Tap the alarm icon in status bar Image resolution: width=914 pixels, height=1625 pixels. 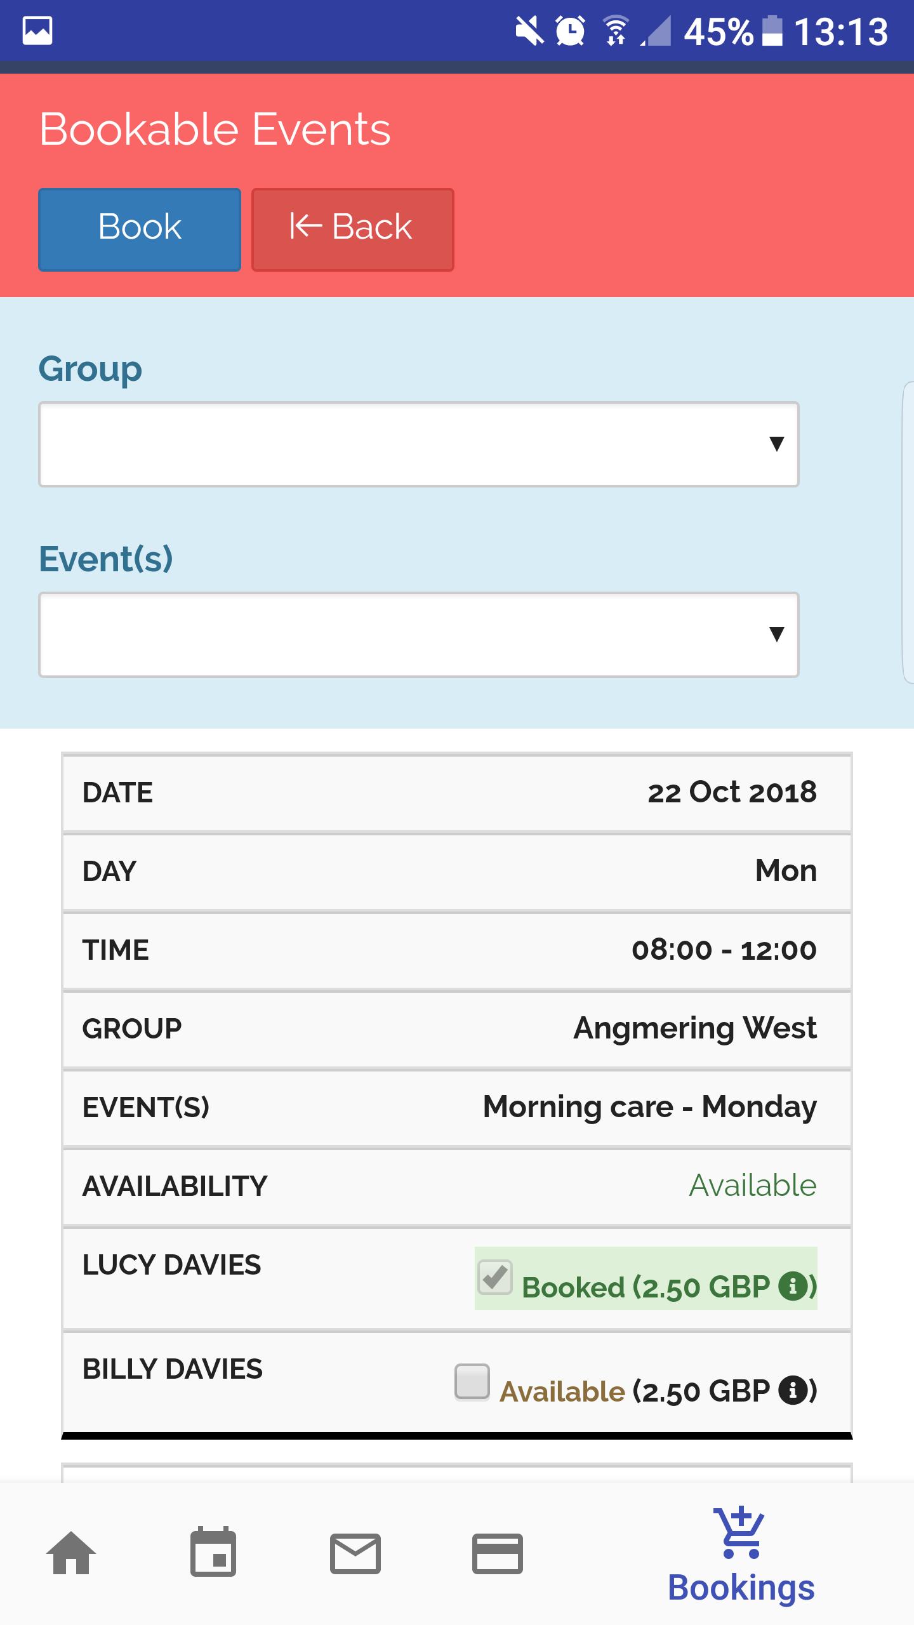pos(570,31)
